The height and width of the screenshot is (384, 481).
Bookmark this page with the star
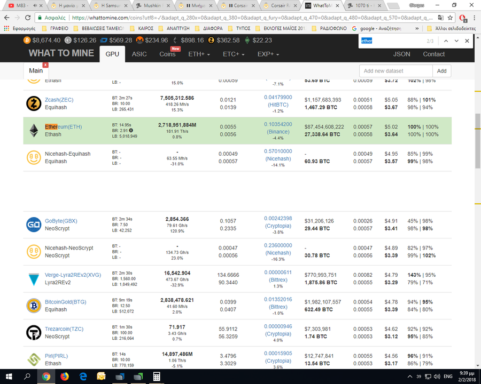pyautogui.click(x=450, y=18)
